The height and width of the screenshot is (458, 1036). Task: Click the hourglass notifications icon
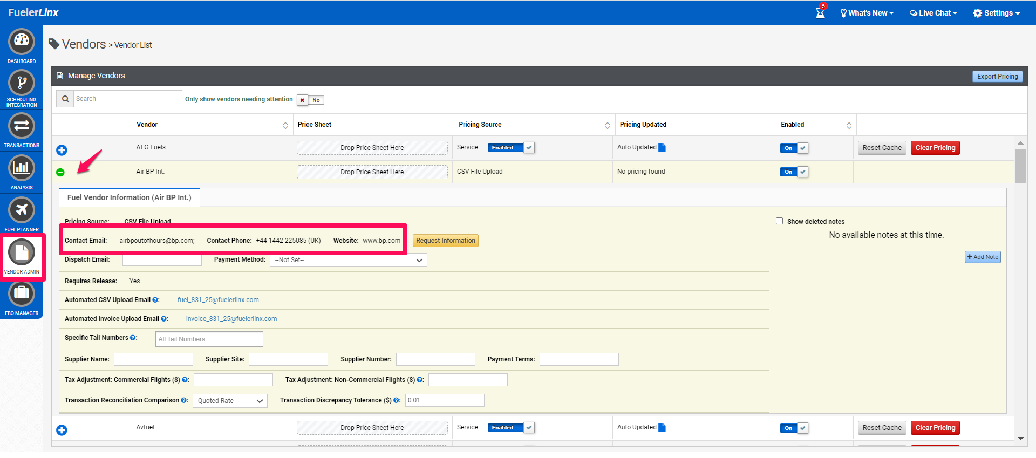pos(820,12)
